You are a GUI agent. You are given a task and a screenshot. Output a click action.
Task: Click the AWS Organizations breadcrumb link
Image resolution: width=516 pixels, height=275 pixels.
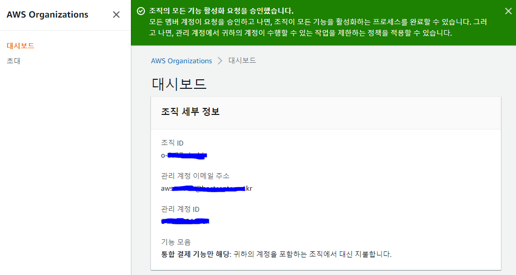[182, 61]
